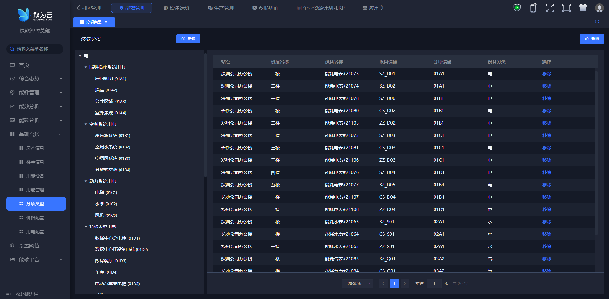Switch to the 设备运维 top tab

177,8
